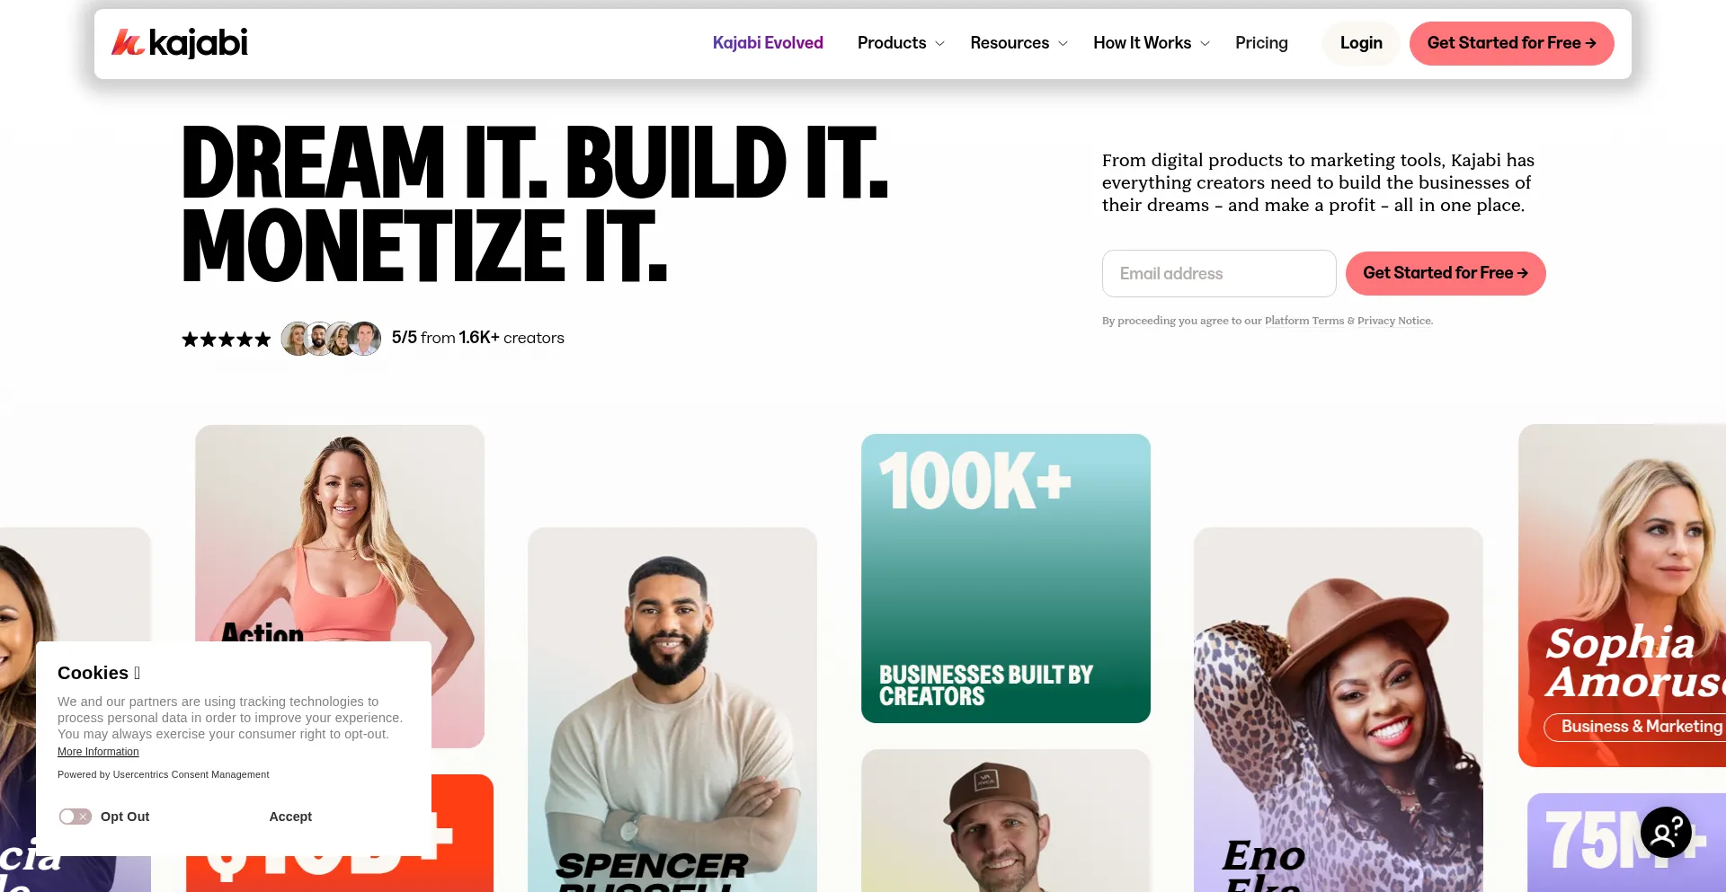Expand the Products dropdown chevron
The height and width of the screenshot is (892, 1726).
[940, 43]
